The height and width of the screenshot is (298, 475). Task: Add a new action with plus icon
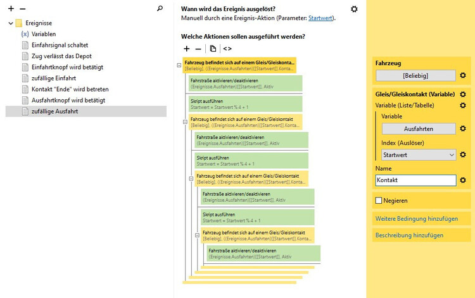(x=186, y=48)
